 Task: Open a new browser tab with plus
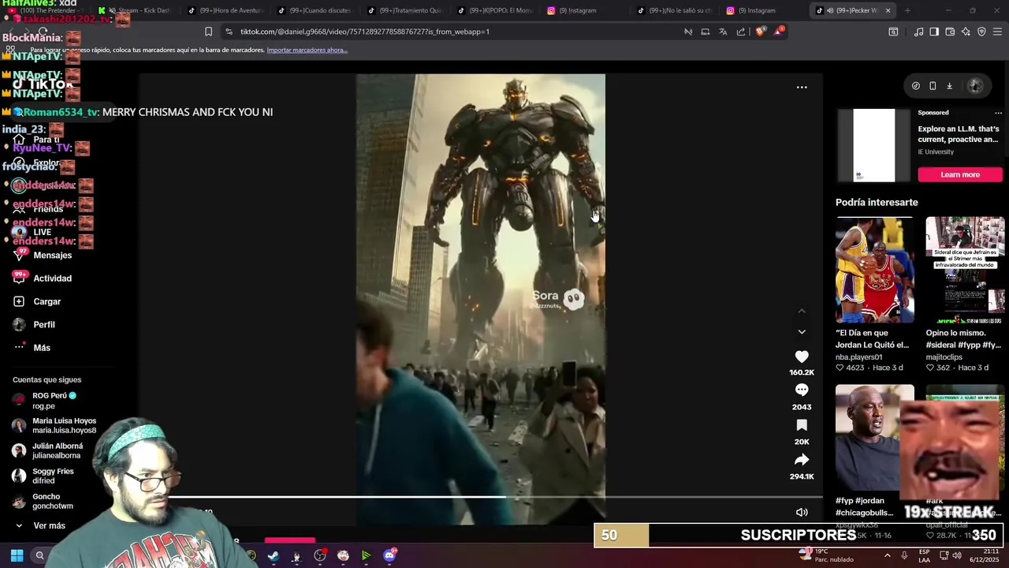tap(907, 10)
